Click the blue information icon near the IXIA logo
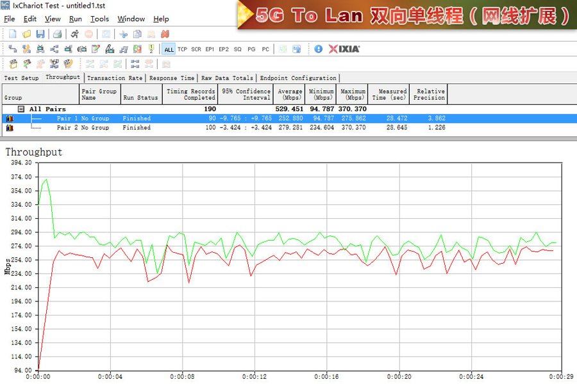The height and width of the screenshot is (384, 577). pos(318,49)
